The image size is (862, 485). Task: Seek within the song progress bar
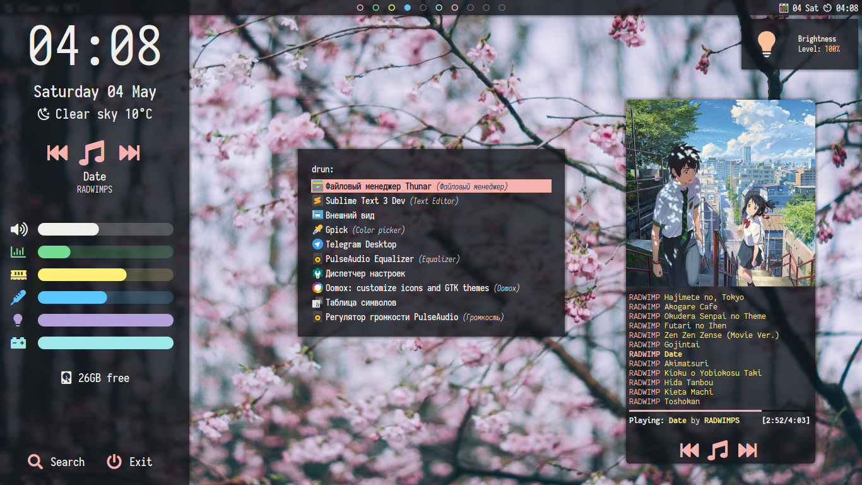tap(719, 410)
